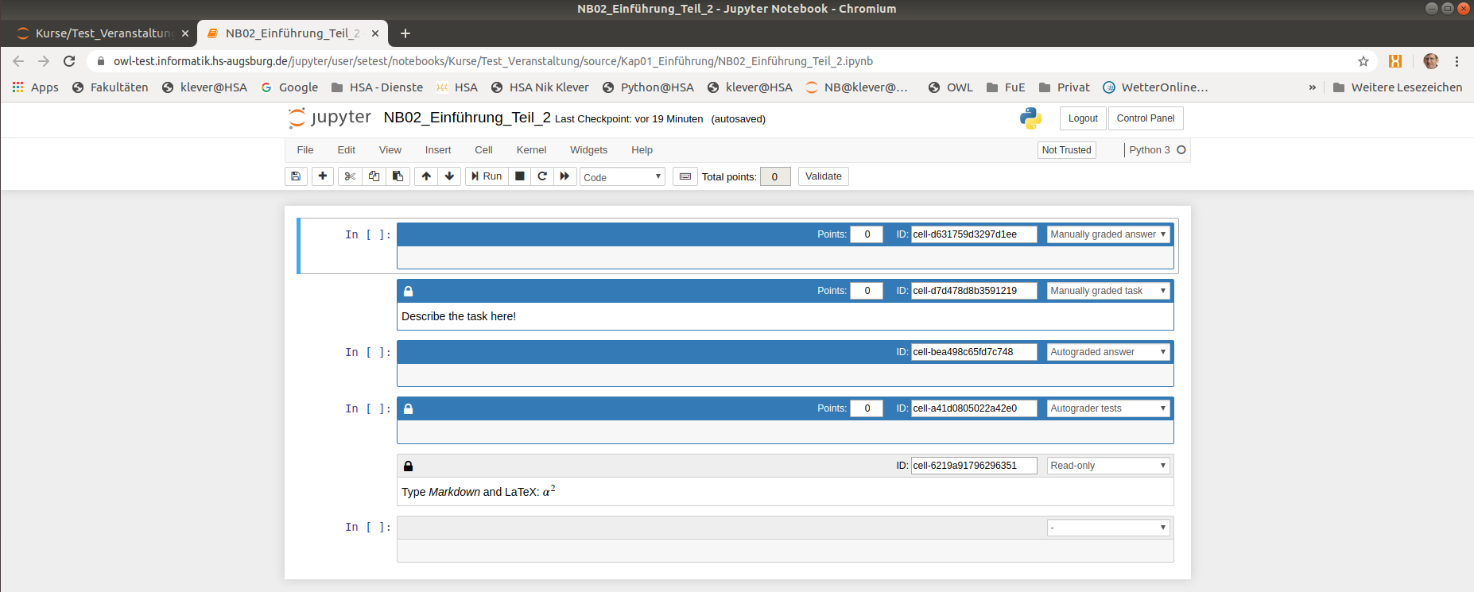Open the command palette keyboard icon
1474x592 pixels.
point(685,176)
